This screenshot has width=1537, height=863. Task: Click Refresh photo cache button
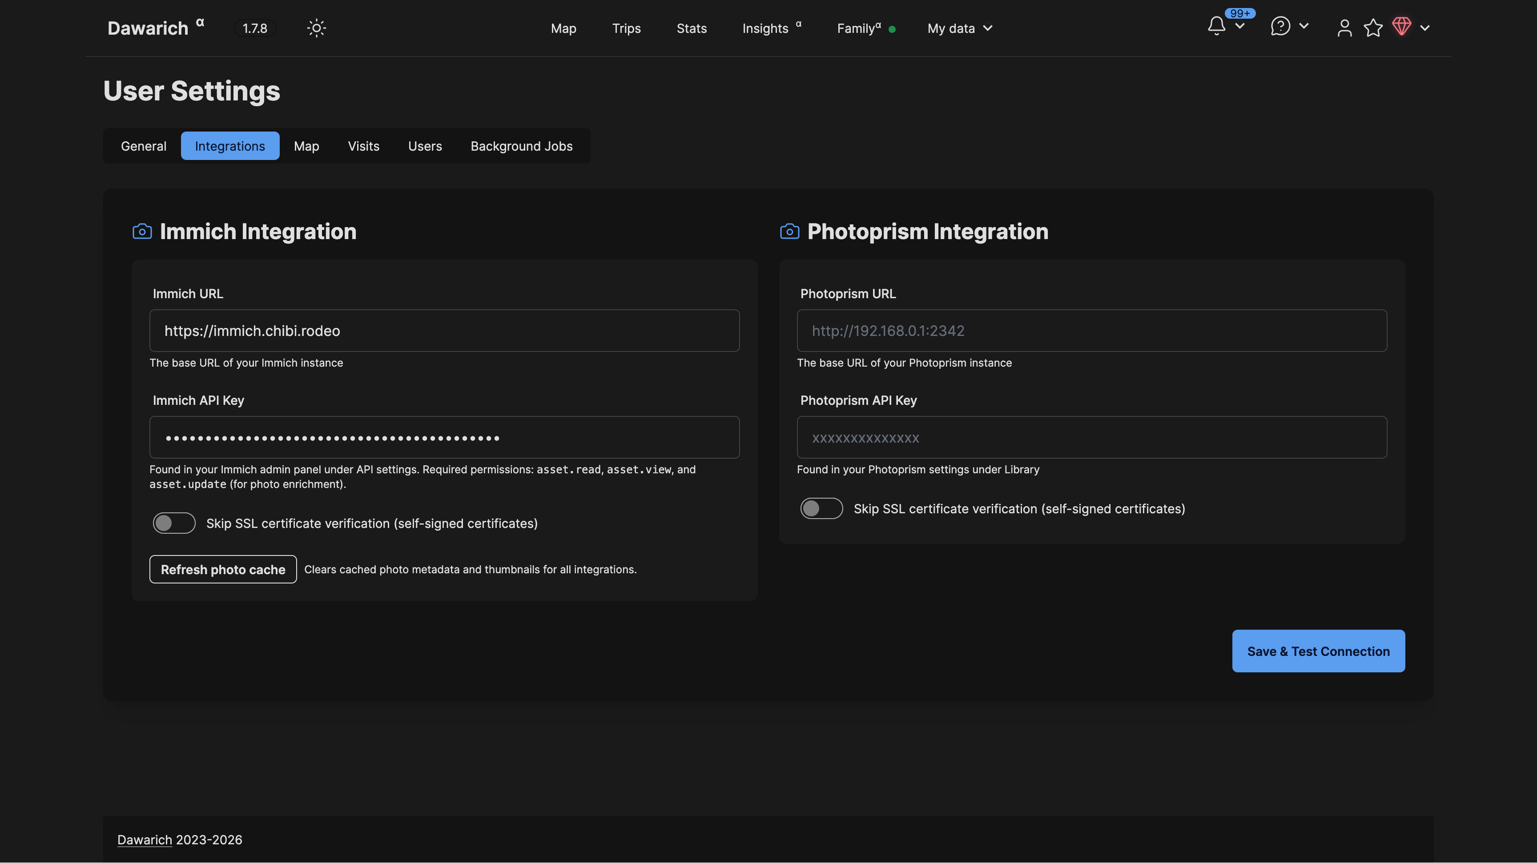point(222,569)
